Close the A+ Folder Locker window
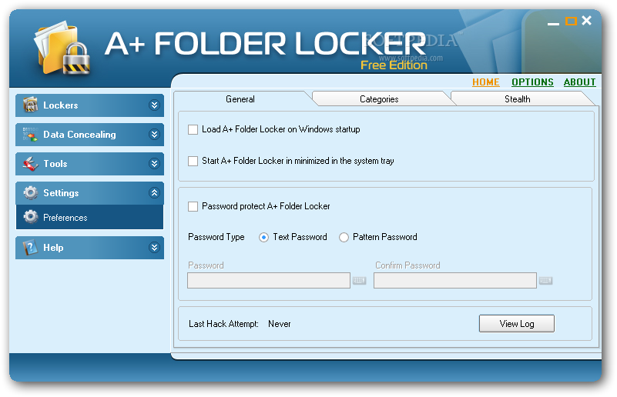Image resolution: width=617 pixels, height=397 pixels. (586, 21)
